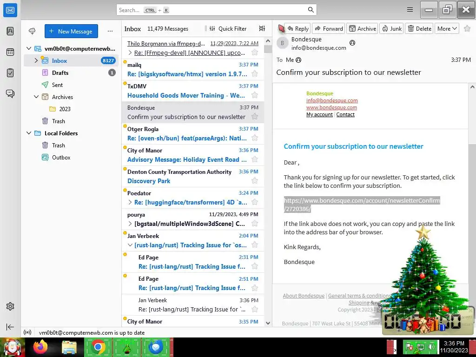
Task: Toggle star on pourya message
Action: tap(255, 224)
